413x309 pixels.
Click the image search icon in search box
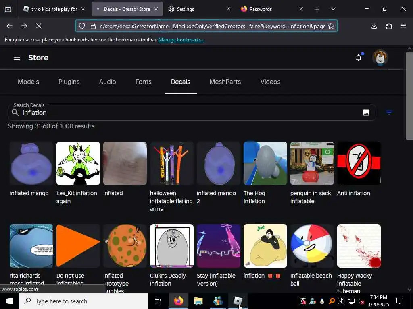[366, 113]
